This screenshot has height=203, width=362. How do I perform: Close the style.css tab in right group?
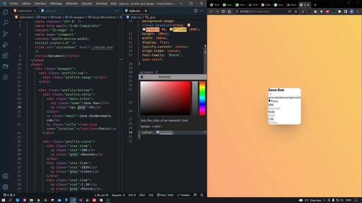click(146, 11)
